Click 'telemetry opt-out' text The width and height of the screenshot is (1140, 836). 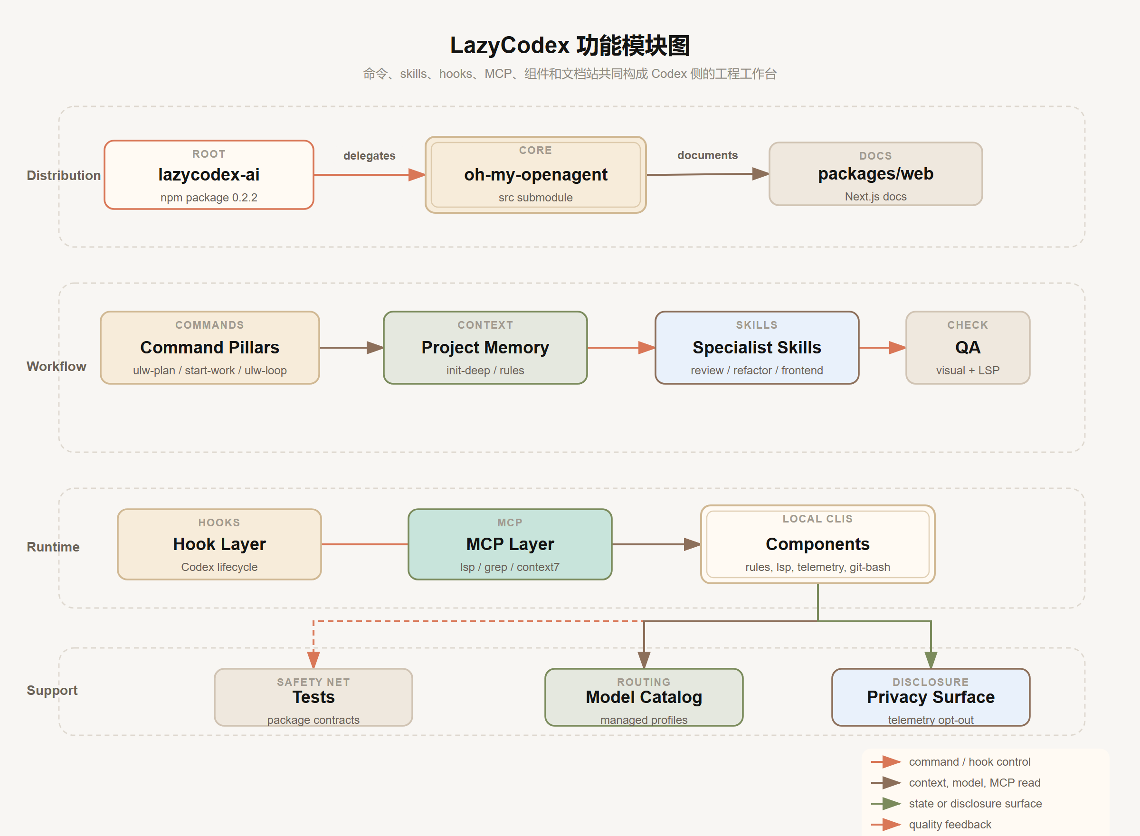(931, 720)
